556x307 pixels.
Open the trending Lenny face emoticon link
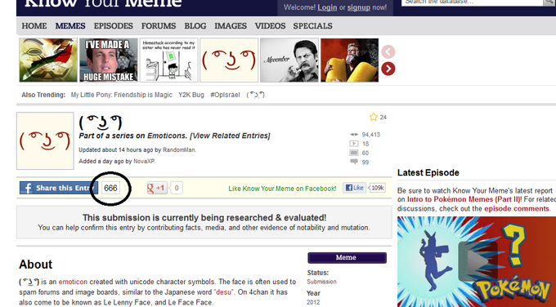tap(256, 95)
